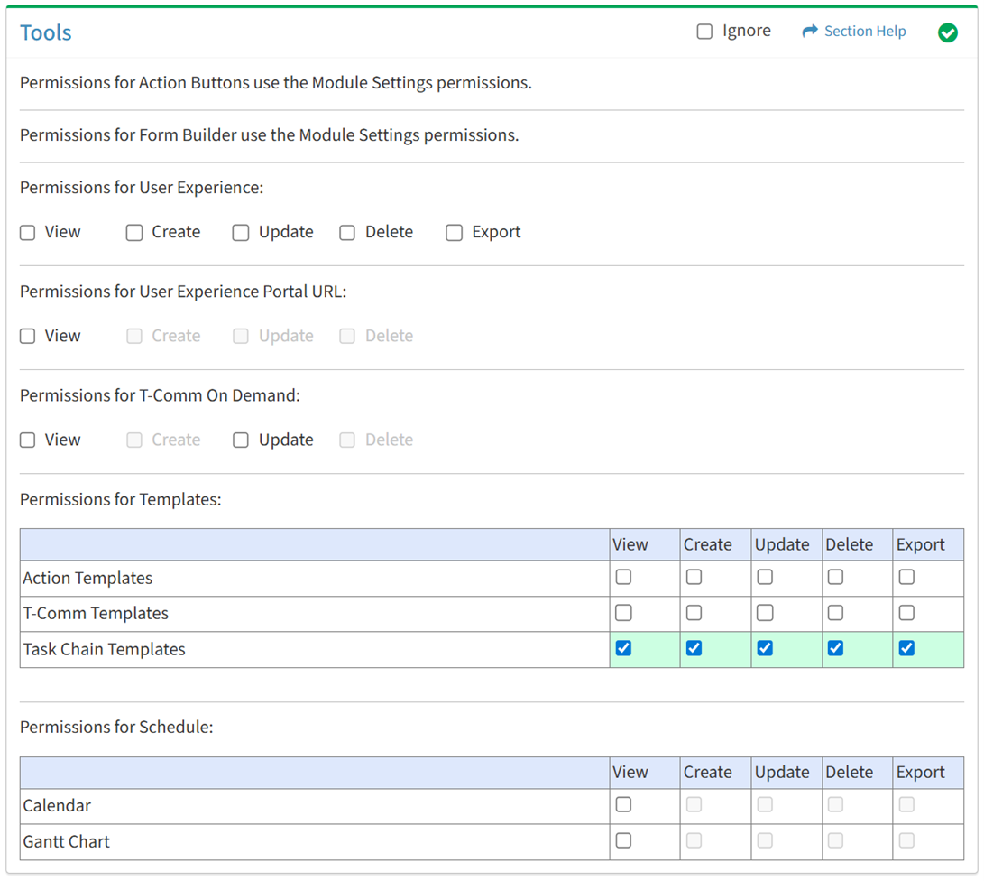The width and height of the screenshot is (984, 881).
Task: Check View for User Experience permissions
Action: pyautogui.click(x=28, y=233)
